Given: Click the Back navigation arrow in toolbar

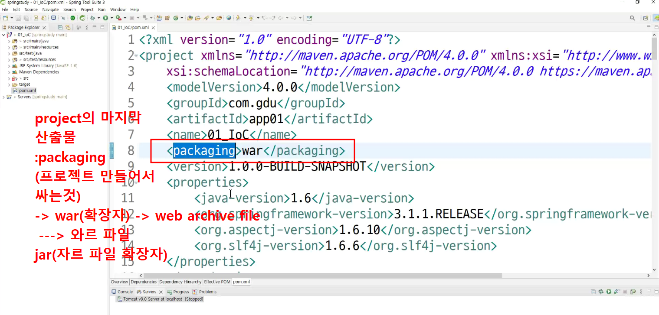Looking at the screenshot, I should point(281,18).
